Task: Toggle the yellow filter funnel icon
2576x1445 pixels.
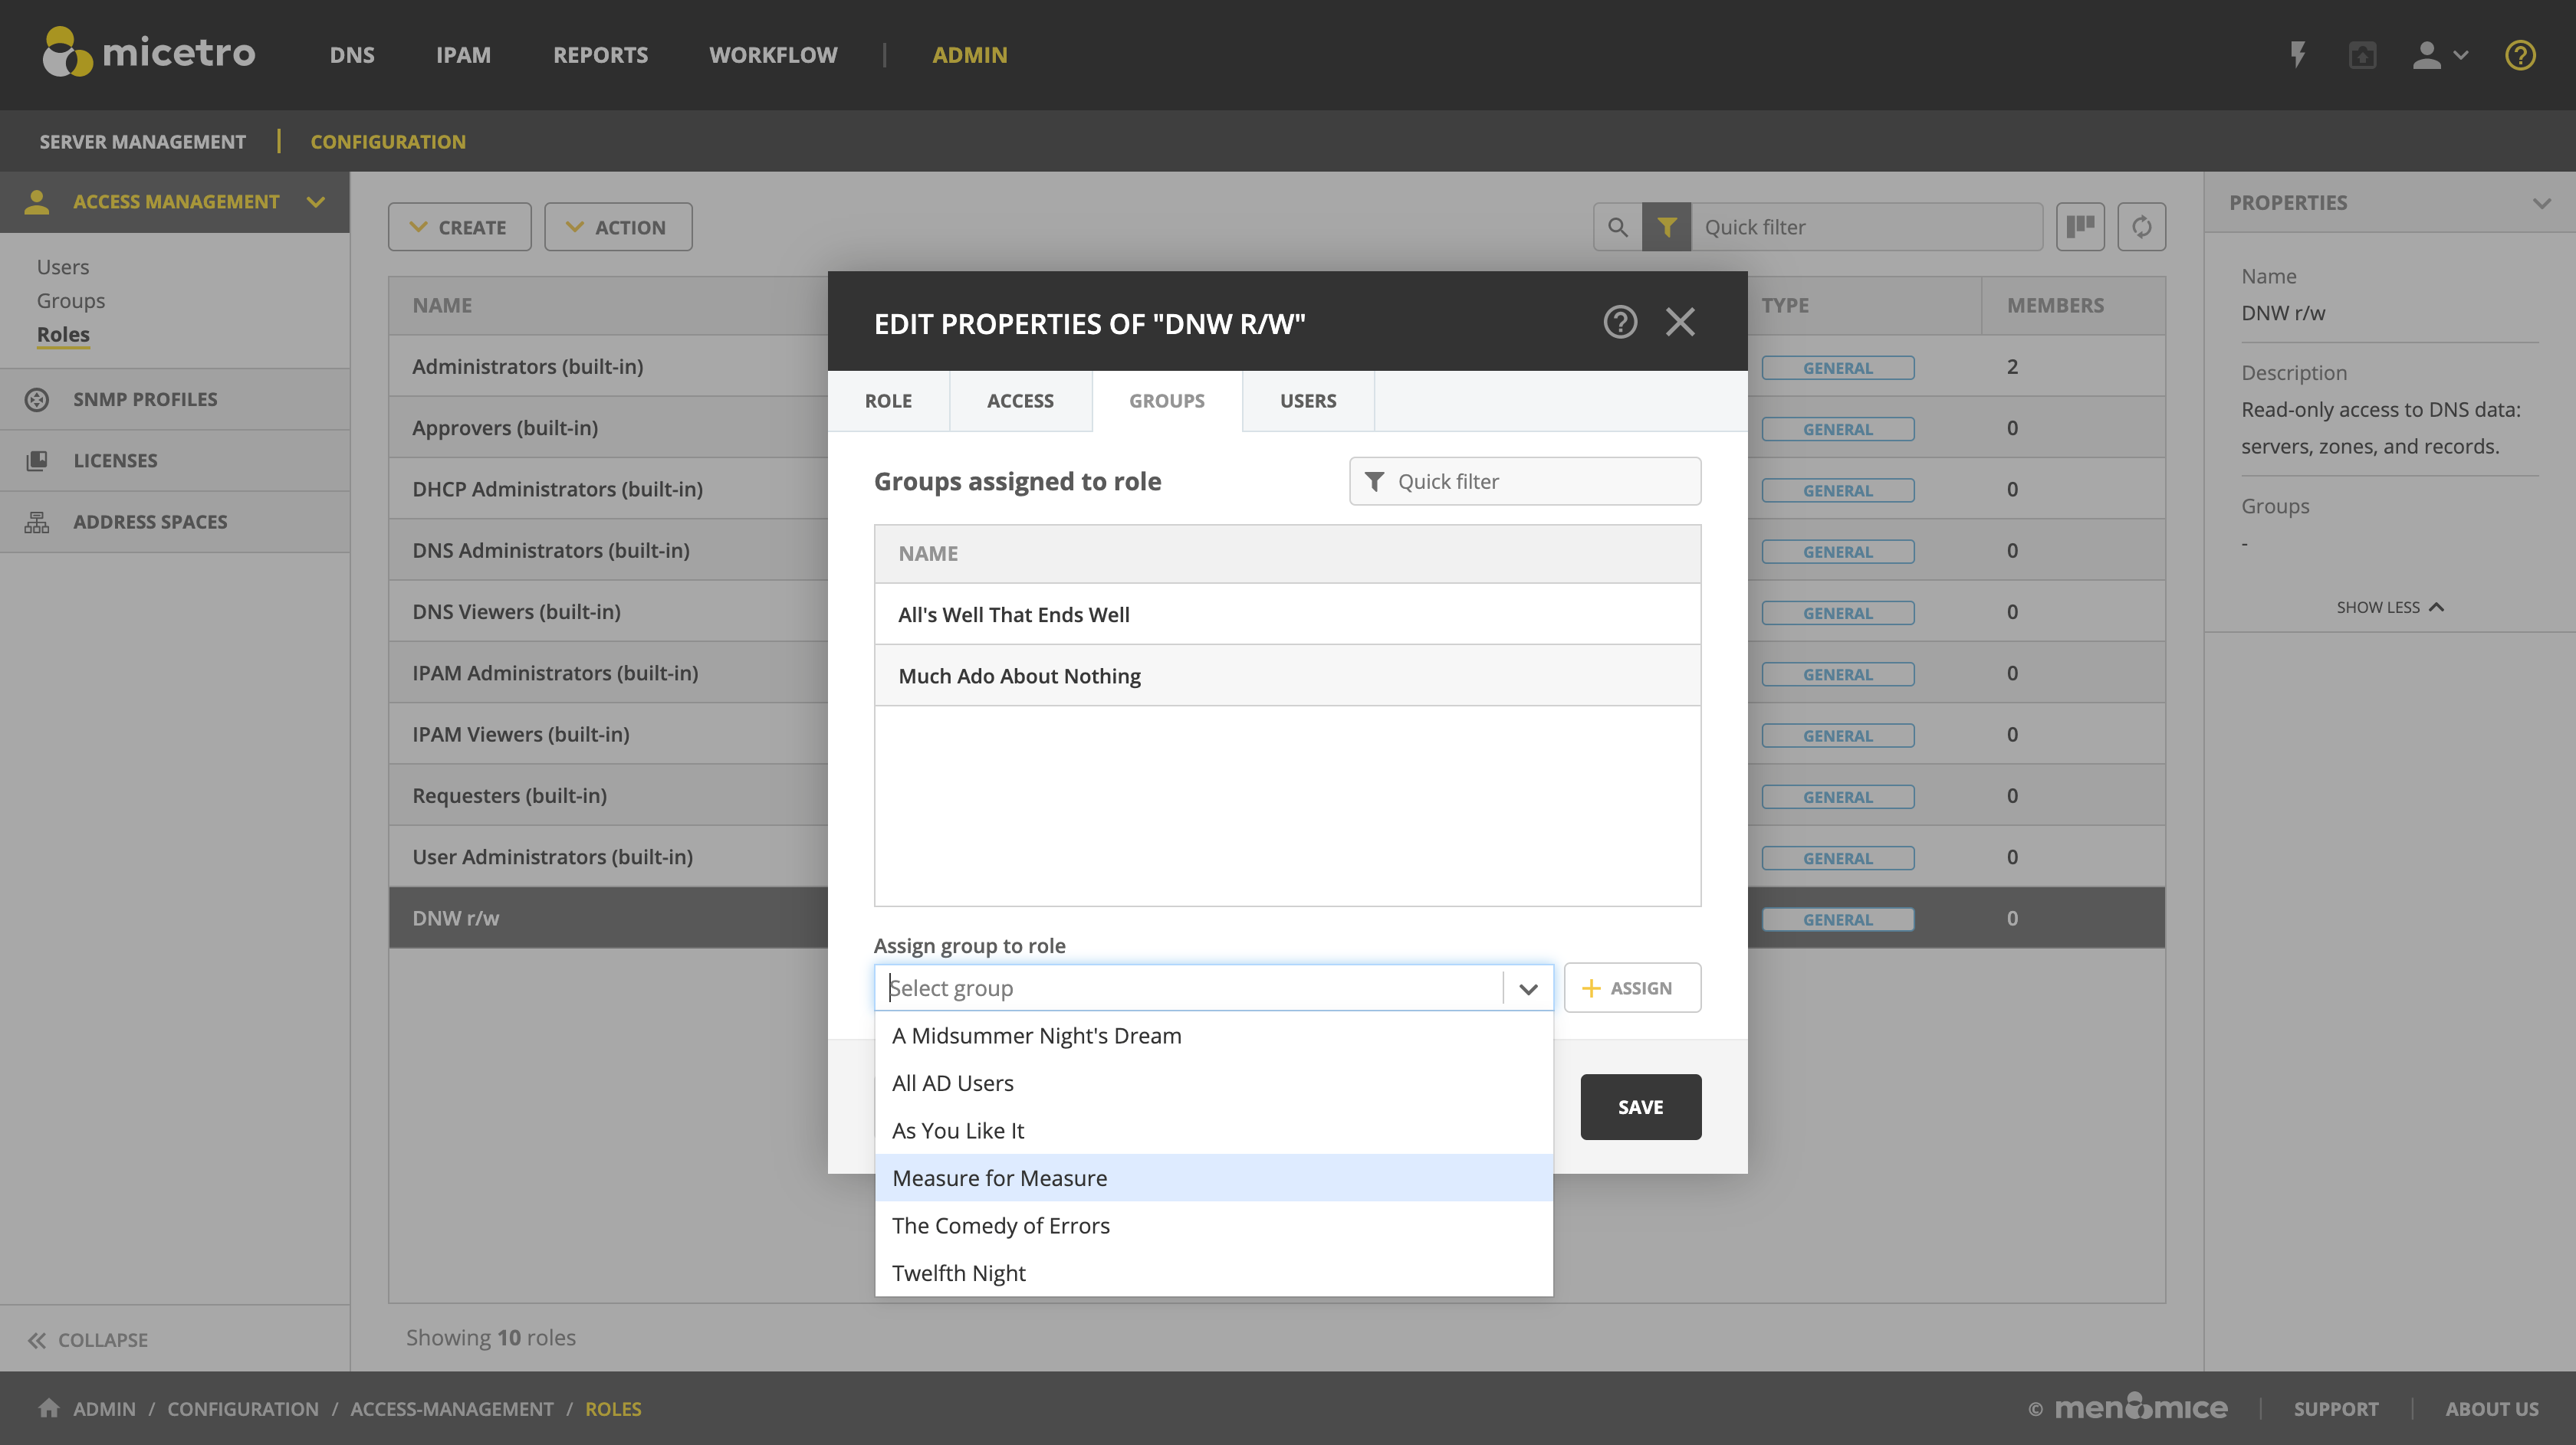Action: pos(1666,227)
